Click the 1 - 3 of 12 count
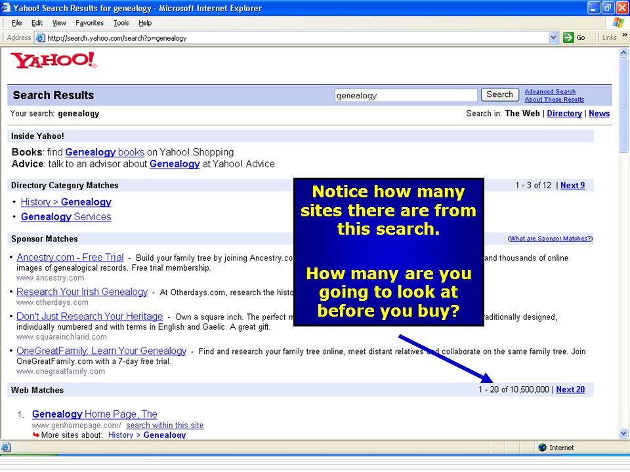Image resolution: width=630 pixels, height=472 pixels. [x=533, y=186]
